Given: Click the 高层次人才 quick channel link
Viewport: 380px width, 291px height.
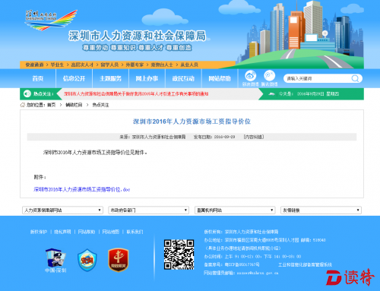Looking at the screenshot, I should [x=82, y=65].
